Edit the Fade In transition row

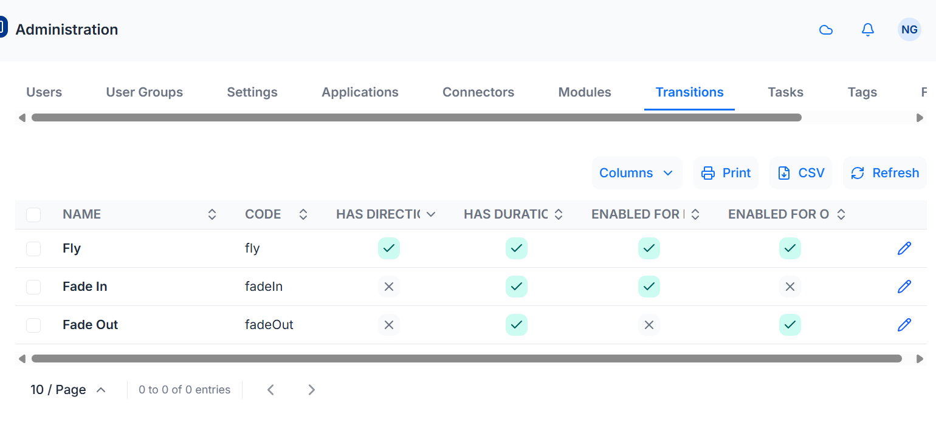pos(904,287)
